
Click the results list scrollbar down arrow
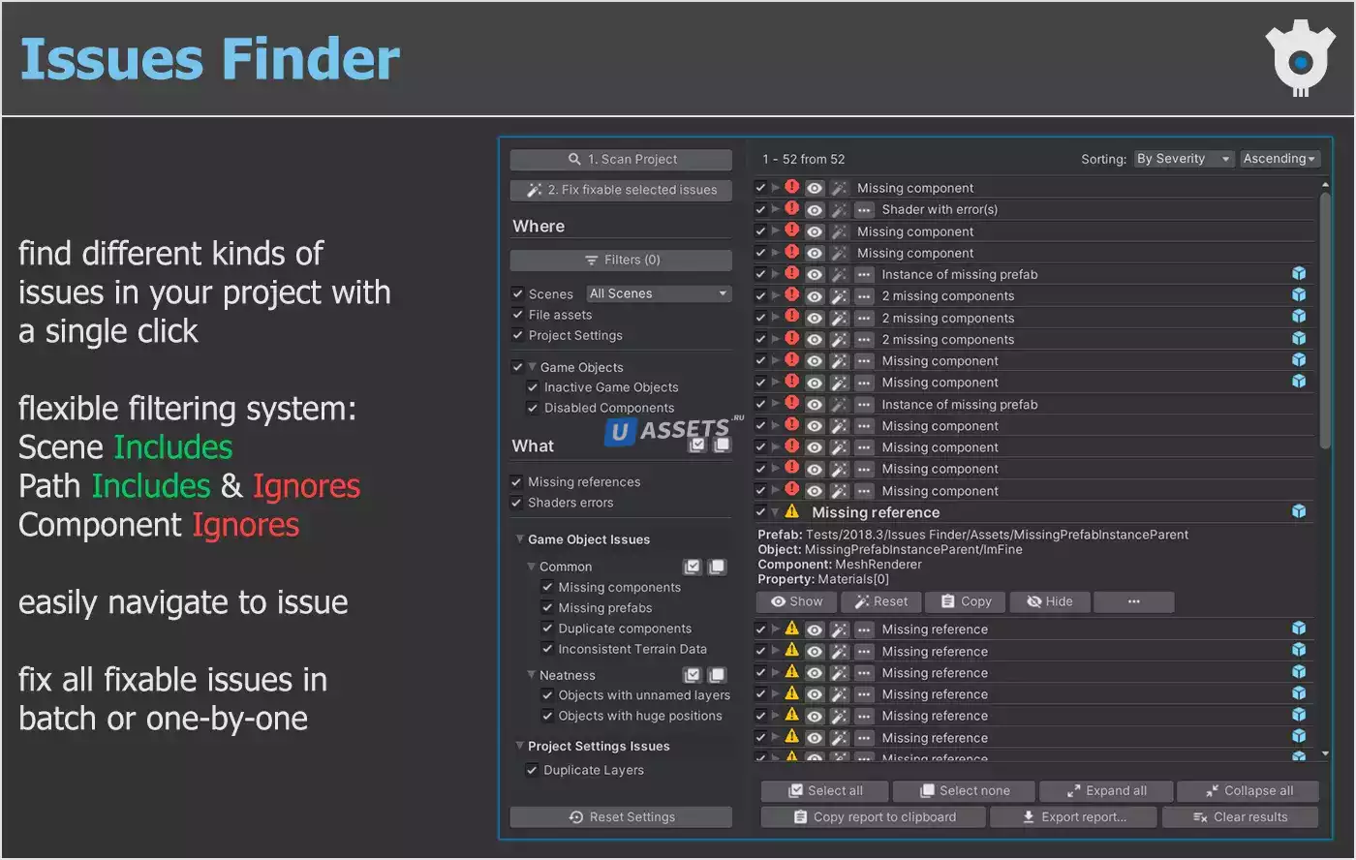point(1325,752)
